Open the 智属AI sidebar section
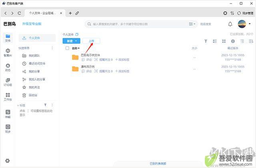Viewport: 256px width, 168px height. (x=8, y=52)
